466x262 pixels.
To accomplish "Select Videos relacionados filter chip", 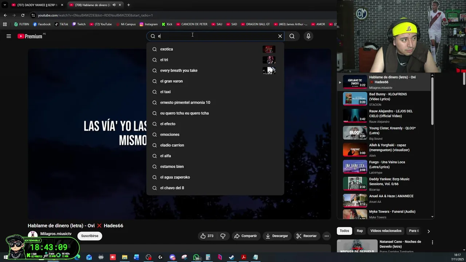I will coord(386,231).
